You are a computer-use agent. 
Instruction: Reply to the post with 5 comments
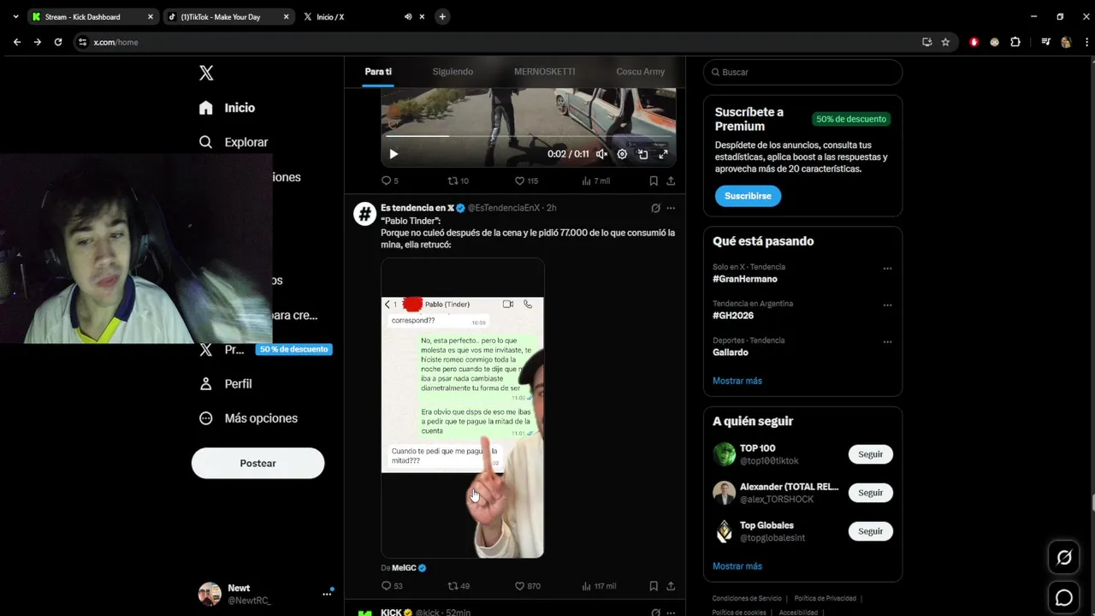pos(390,181)
